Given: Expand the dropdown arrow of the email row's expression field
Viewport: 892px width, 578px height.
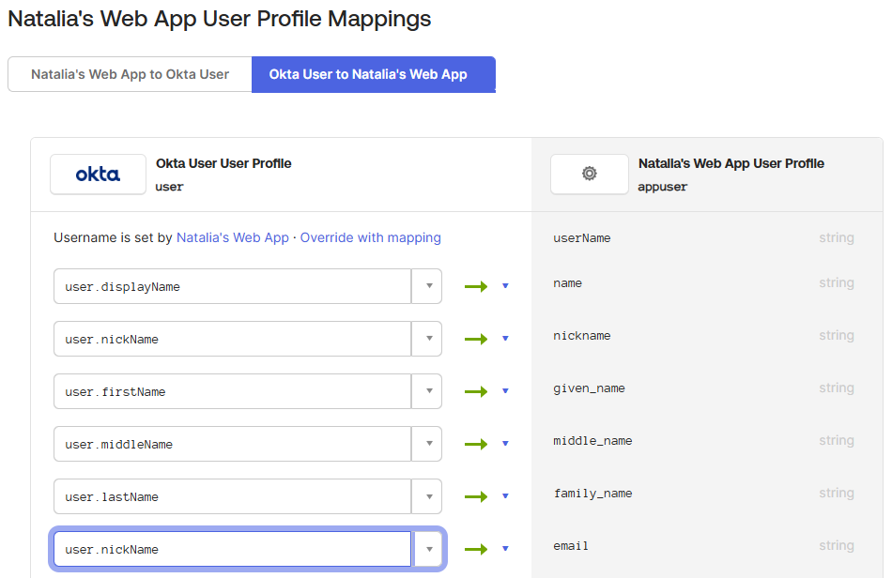Looking at the screenshot, I should click(x=426, y=549).
